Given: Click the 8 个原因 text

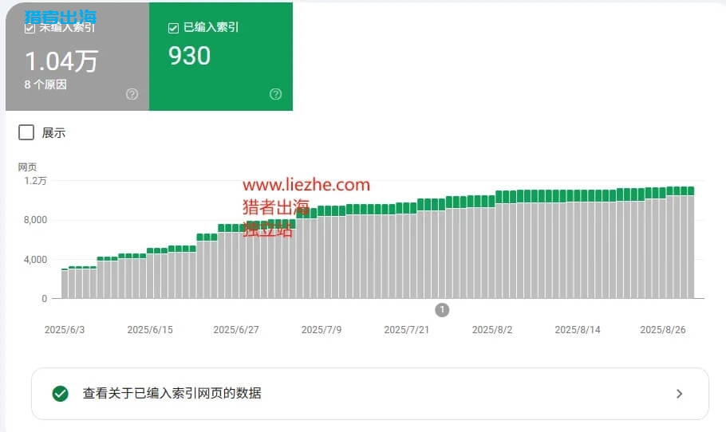Looking at the screenshot, I should click(x=45, y=84).
